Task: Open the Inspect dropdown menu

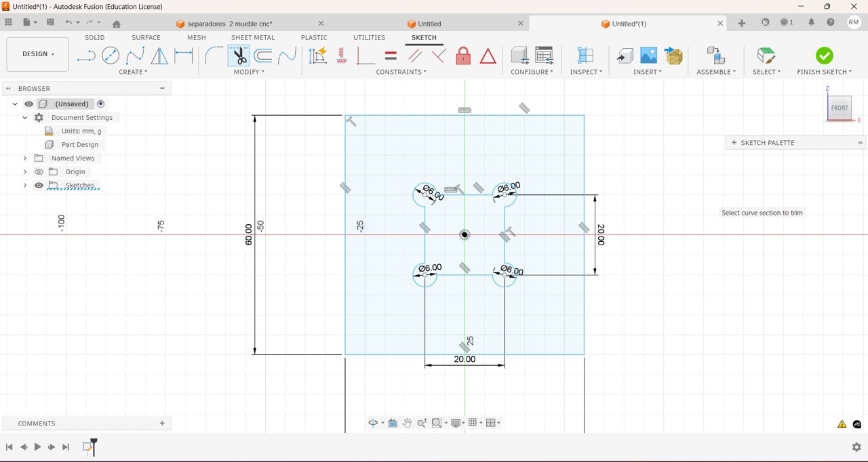Action: (x=586, y=72)
